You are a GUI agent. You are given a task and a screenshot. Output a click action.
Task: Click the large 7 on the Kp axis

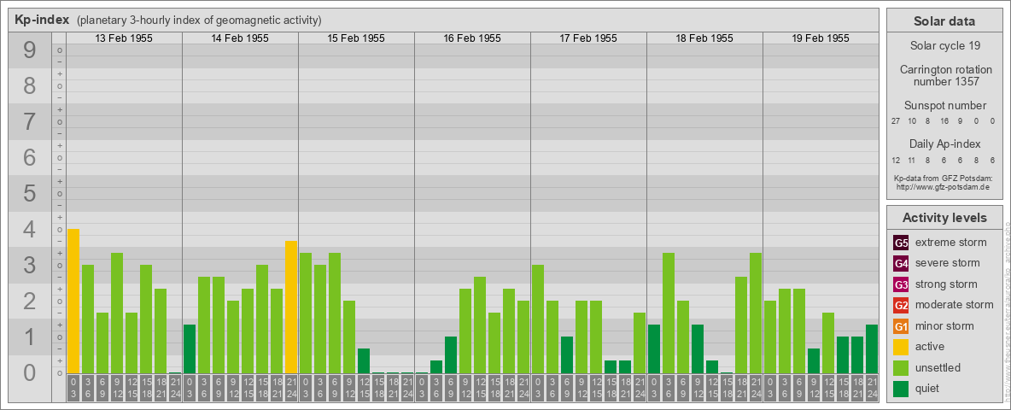click(30, 121)
